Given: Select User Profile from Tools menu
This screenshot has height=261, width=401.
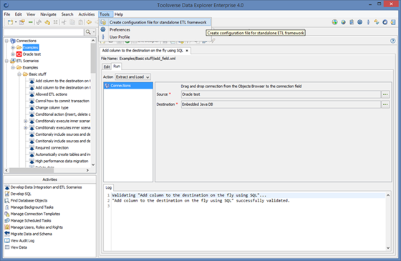Looking at the screenshot, I should click(x=155, y=37).
